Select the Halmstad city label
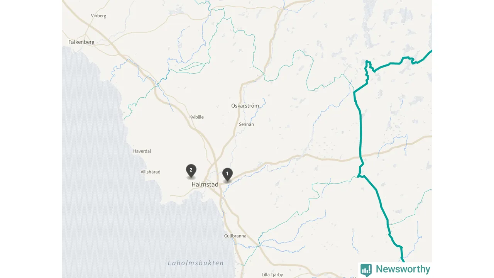Image resolution: width=494 pixels, height=278 pixels. click(205, 185)
